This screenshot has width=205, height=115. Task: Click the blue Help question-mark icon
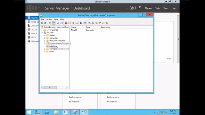click(x=81, y=23)
